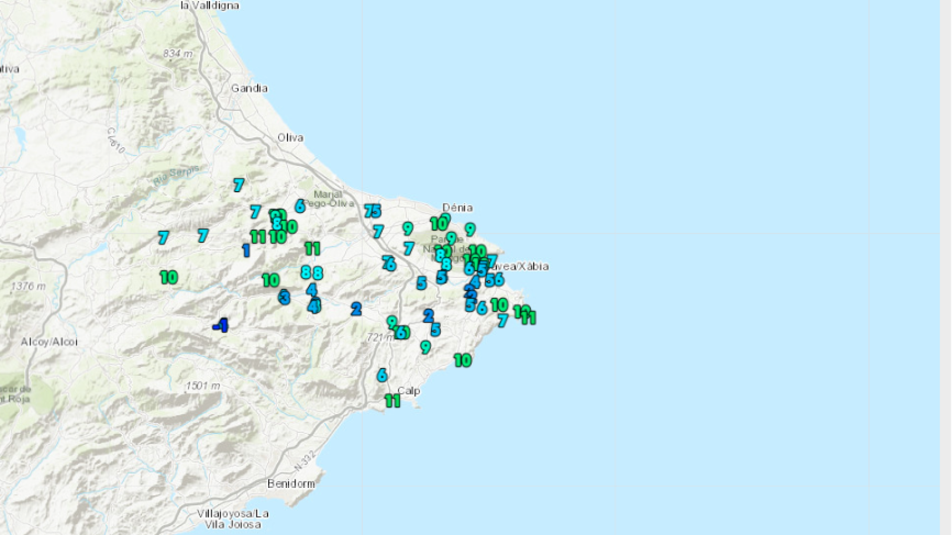The width and height of the screenshot is (952, 535).
Task: Click the Gandia city label
Action: (249, 89)
